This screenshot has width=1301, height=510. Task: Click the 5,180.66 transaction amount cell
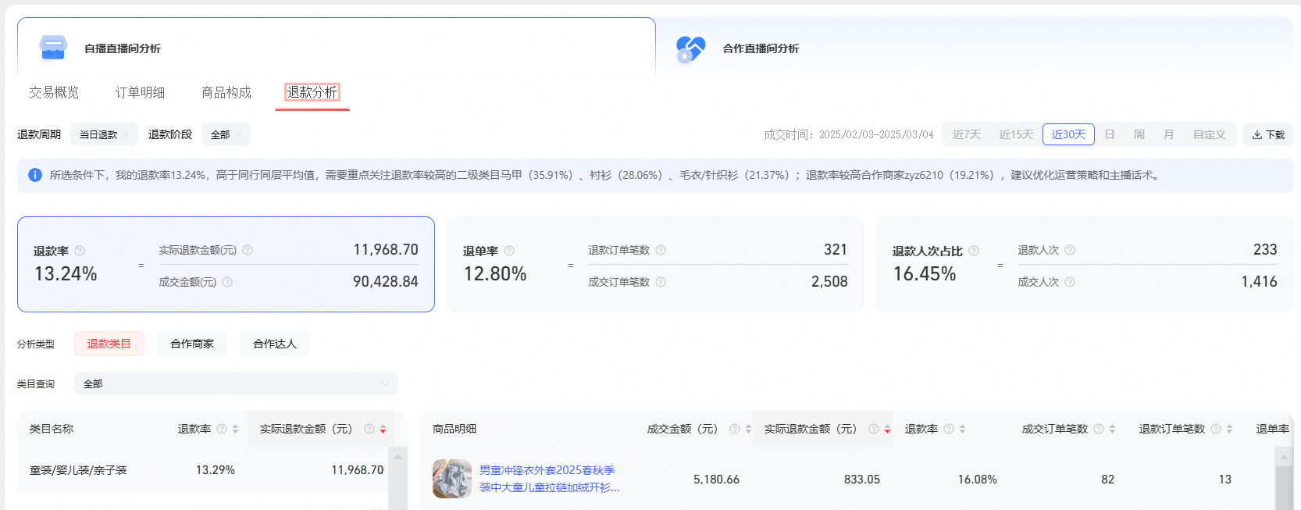716,480
